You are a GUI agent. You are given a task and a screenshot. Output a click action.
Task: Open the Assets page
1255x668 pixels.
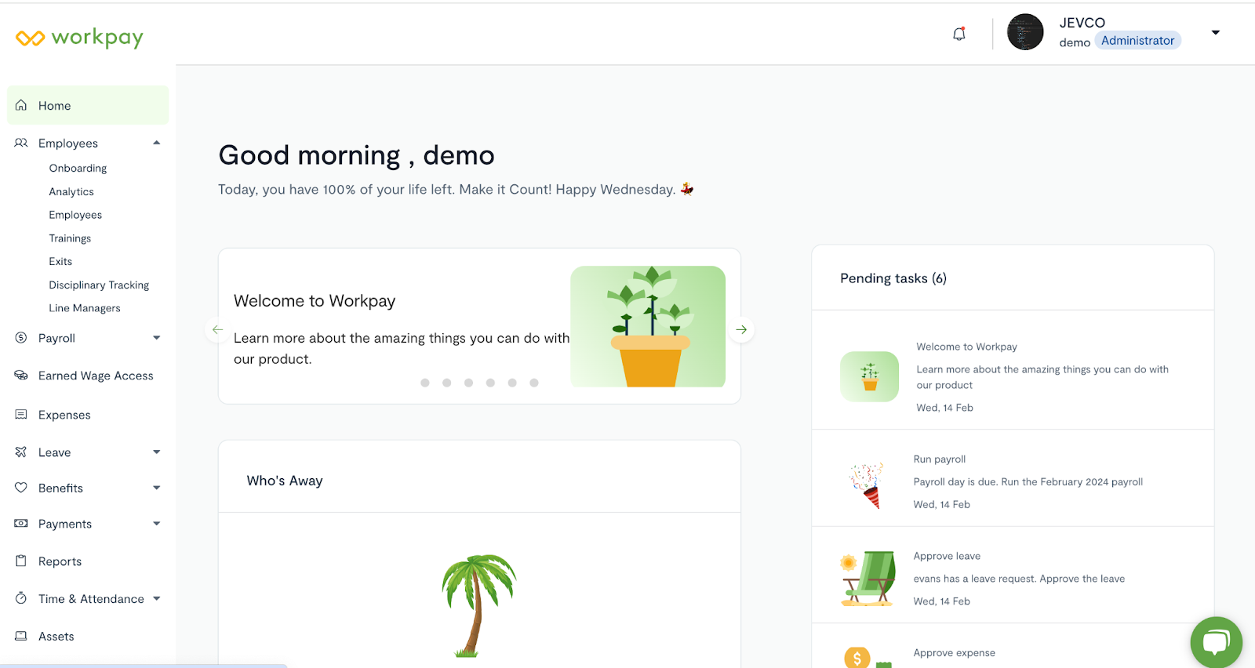[x=56, y=637]
